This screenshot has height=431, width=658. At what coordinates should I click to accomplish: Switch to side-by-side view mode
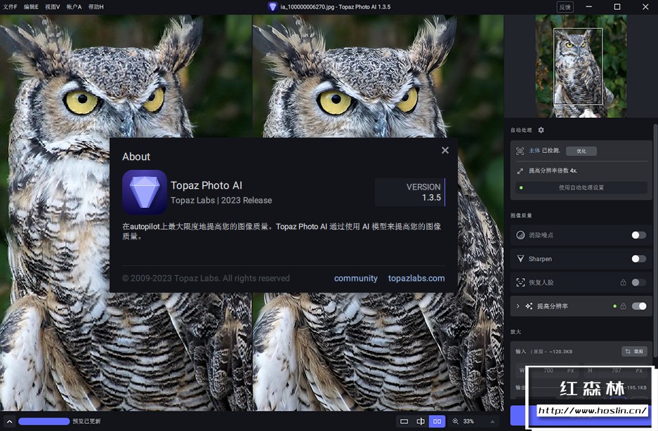pos(437,421)
